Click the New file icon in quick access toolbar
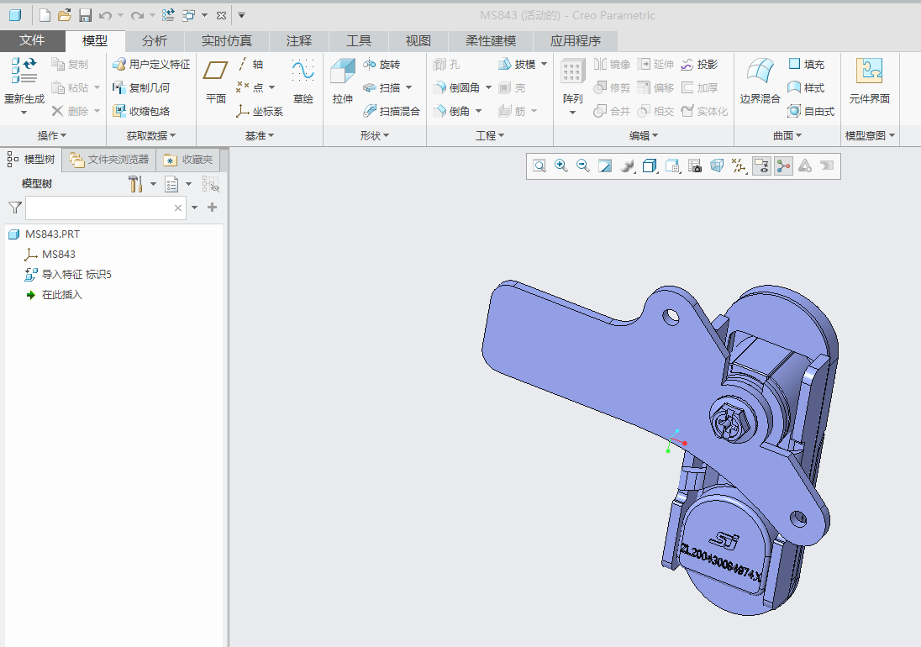This screenshot has width=921, height=647. coord(45,15)
